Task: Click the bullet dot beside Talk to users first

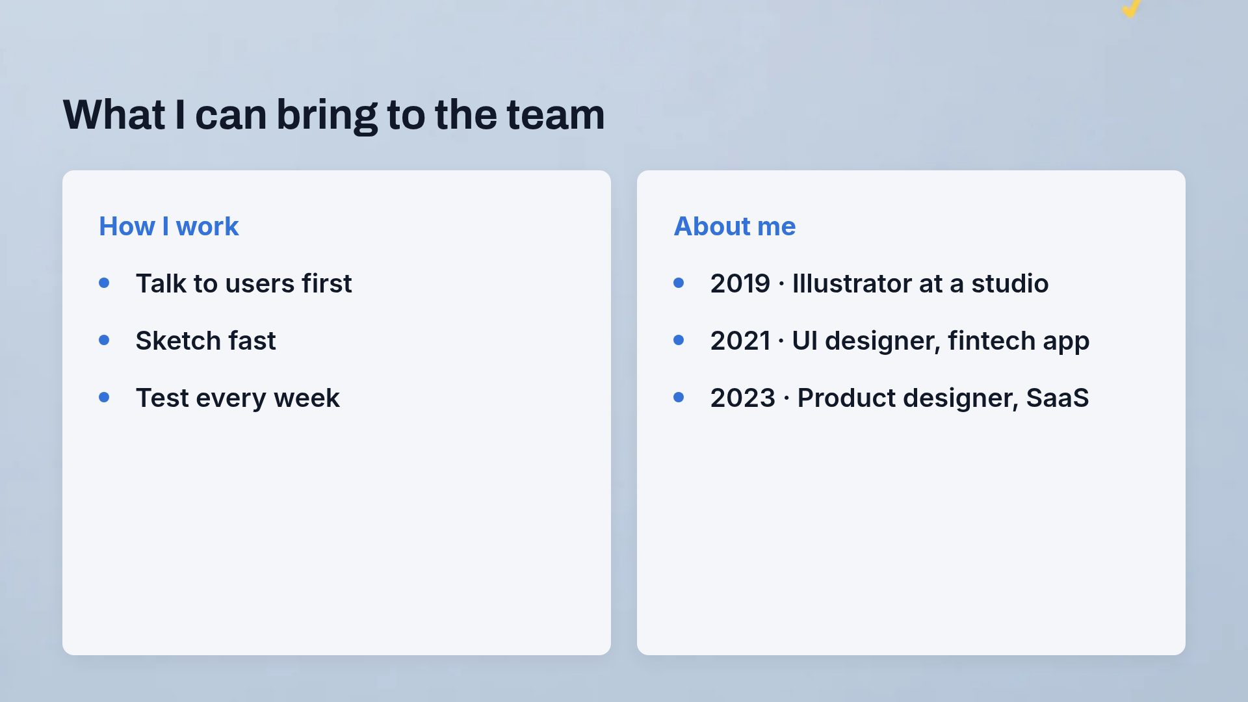Action: tap(104, 283)
